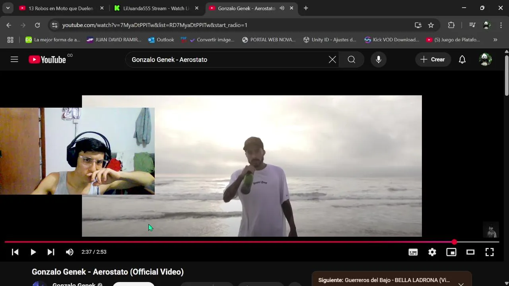Open the PORTAL WEB NOVA... bookmark

click(269, 40)
